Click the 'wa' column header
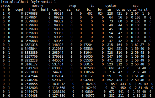Image resolution: width=155 pixels, height=98 pixels. click(140, 10)
